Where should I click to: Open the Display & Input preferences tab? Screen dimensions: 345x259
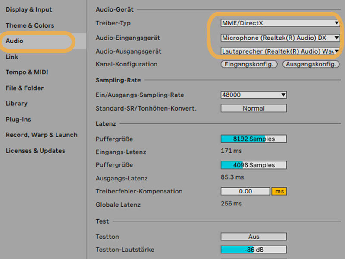click(29, 9)
